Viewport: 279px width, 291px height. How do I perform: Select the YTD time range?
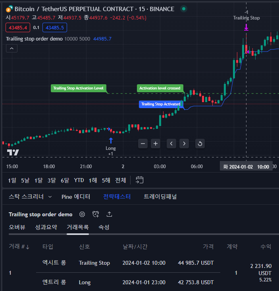click(79, 180)
